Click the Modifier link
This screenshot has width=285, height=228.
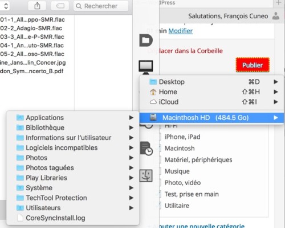point(181,31)
